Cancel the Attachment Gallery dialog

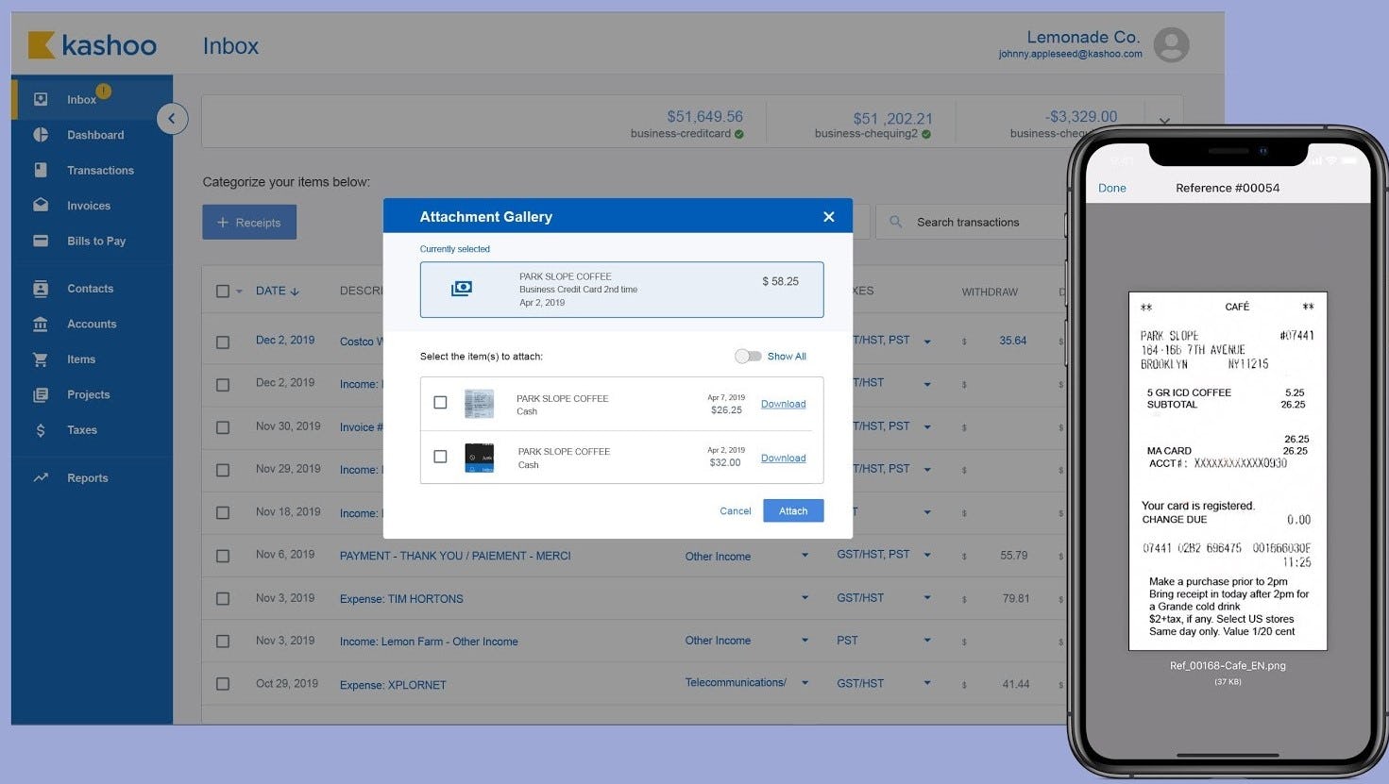736,511
